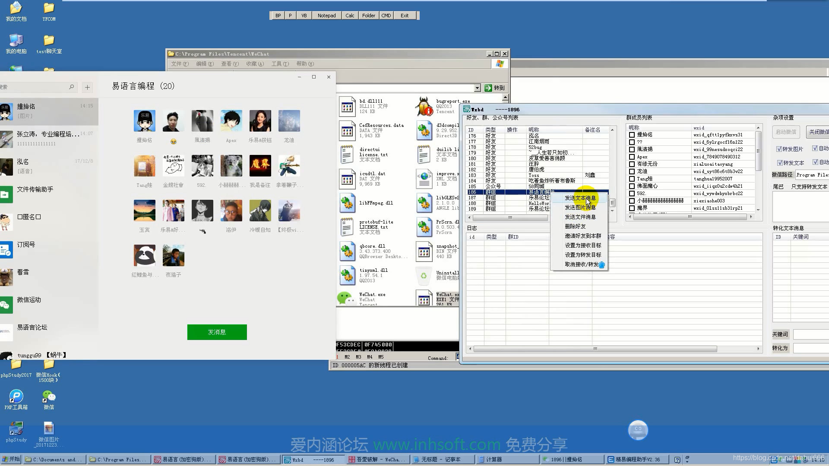The width and height of the screenshot is (829, 466).
Task: Choose 发送文件消息 from context menu
Action: (x=579, y=217)
